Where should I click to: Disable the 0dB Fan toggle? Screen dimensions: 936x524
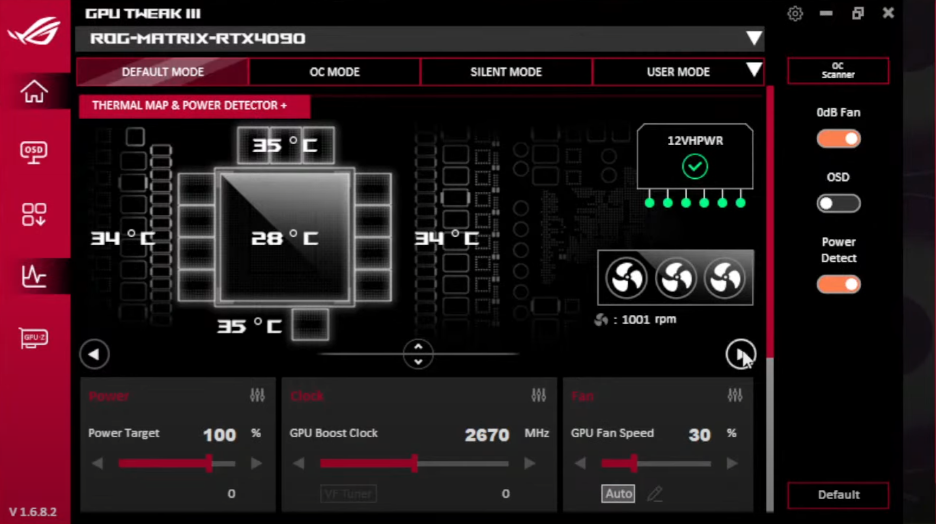[x=838, y=139]
